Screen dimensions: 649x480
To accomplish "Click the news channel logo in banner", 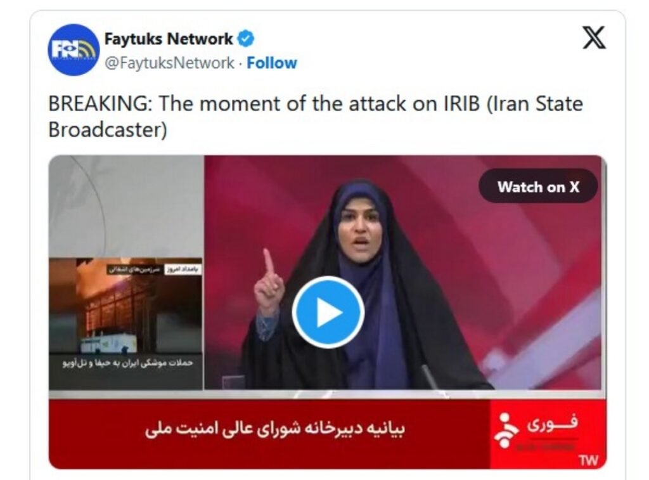I will click(506, 431).
